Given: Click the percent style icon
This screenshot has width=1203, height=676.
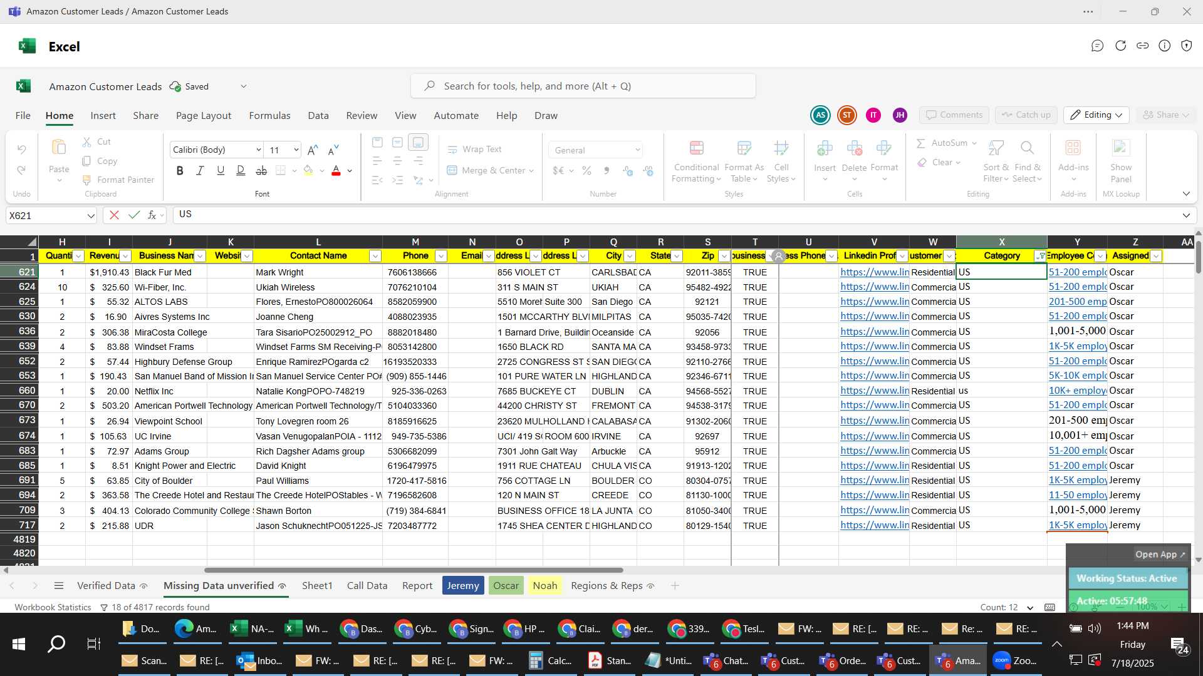Looking at the screenshot, I should [x=586, y=171].
